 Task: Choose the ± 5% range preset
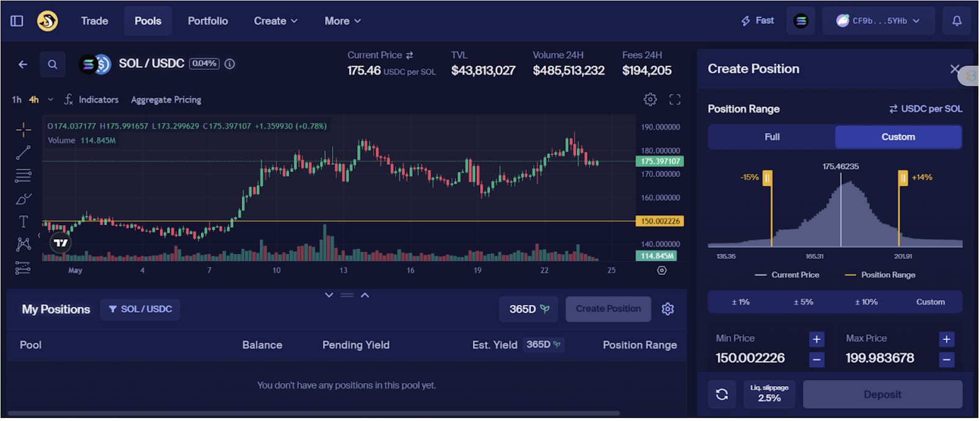pos(803,302)
